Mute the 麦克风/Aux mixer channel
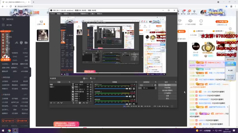Image resolution: width=238 pixels, height=133 pixels. (130, 89)
